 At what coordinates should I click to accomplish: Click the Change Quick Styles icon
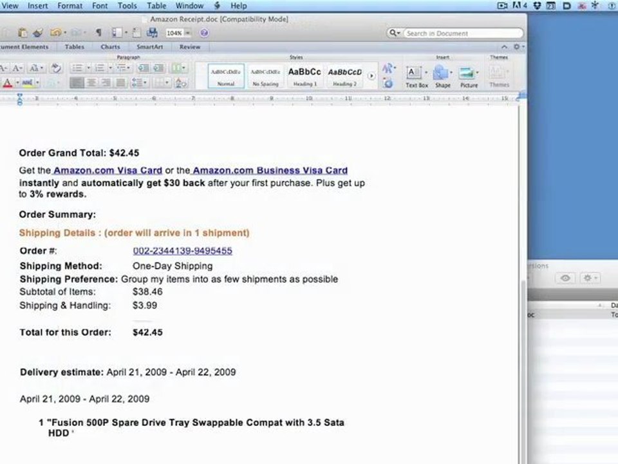point(388,68)
